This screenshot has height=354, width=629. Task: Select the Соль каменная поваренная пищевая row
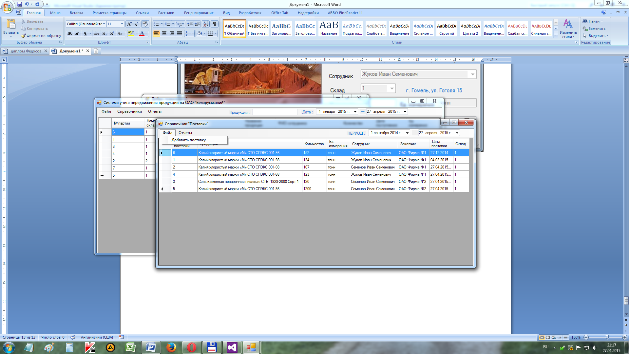(314, 182)
